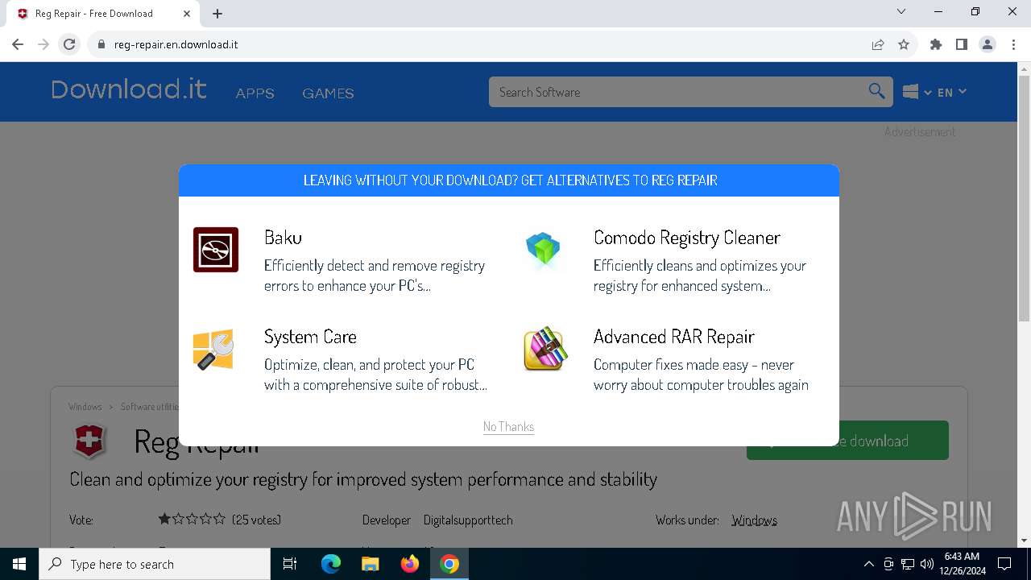
Task: Expand the EN language dropdown
Action: (x=951, y=92)
